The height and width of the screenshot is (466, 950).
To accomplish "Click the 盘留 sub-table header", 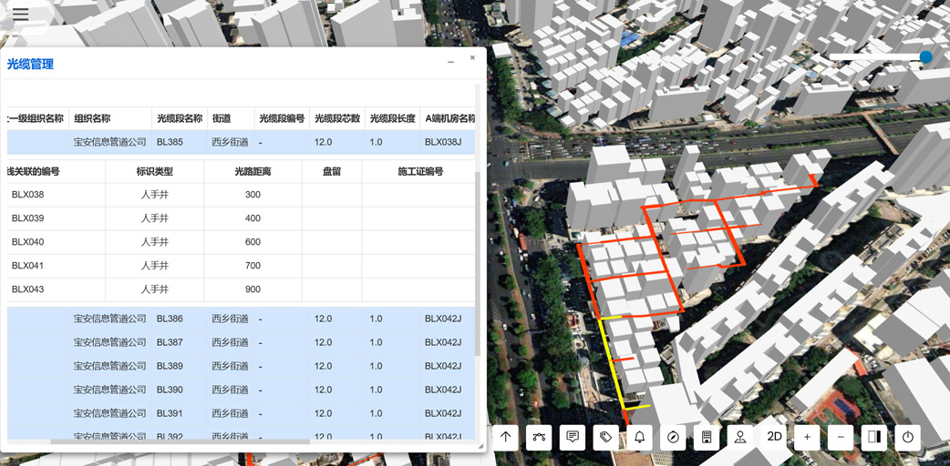I will point(332,171).
